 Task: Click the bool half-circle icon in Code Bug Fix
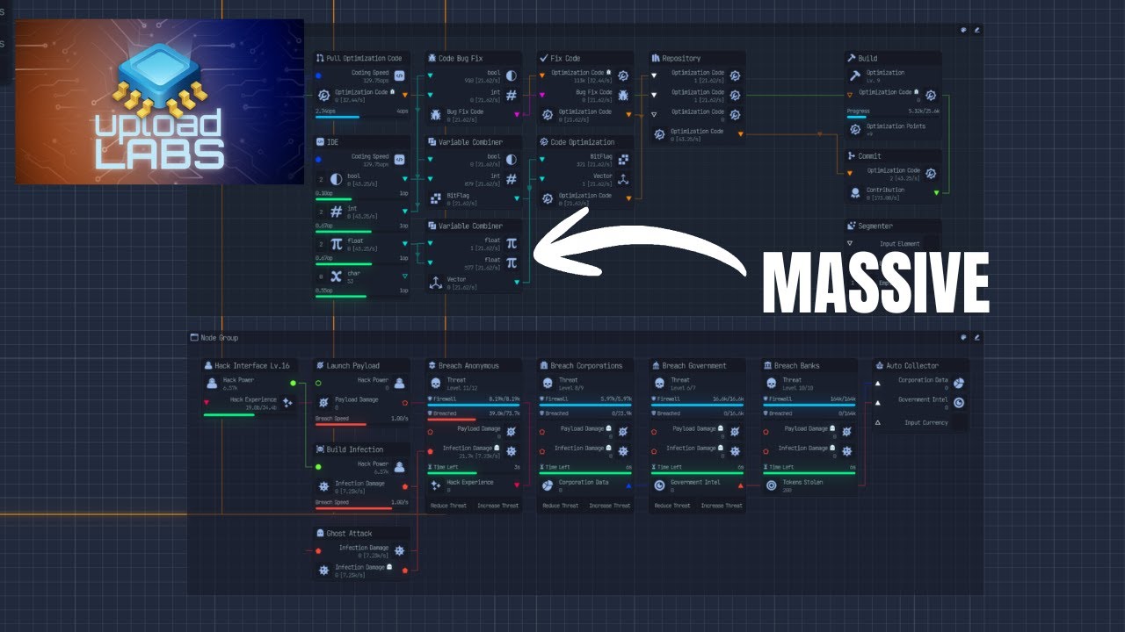tap(512, 76)
